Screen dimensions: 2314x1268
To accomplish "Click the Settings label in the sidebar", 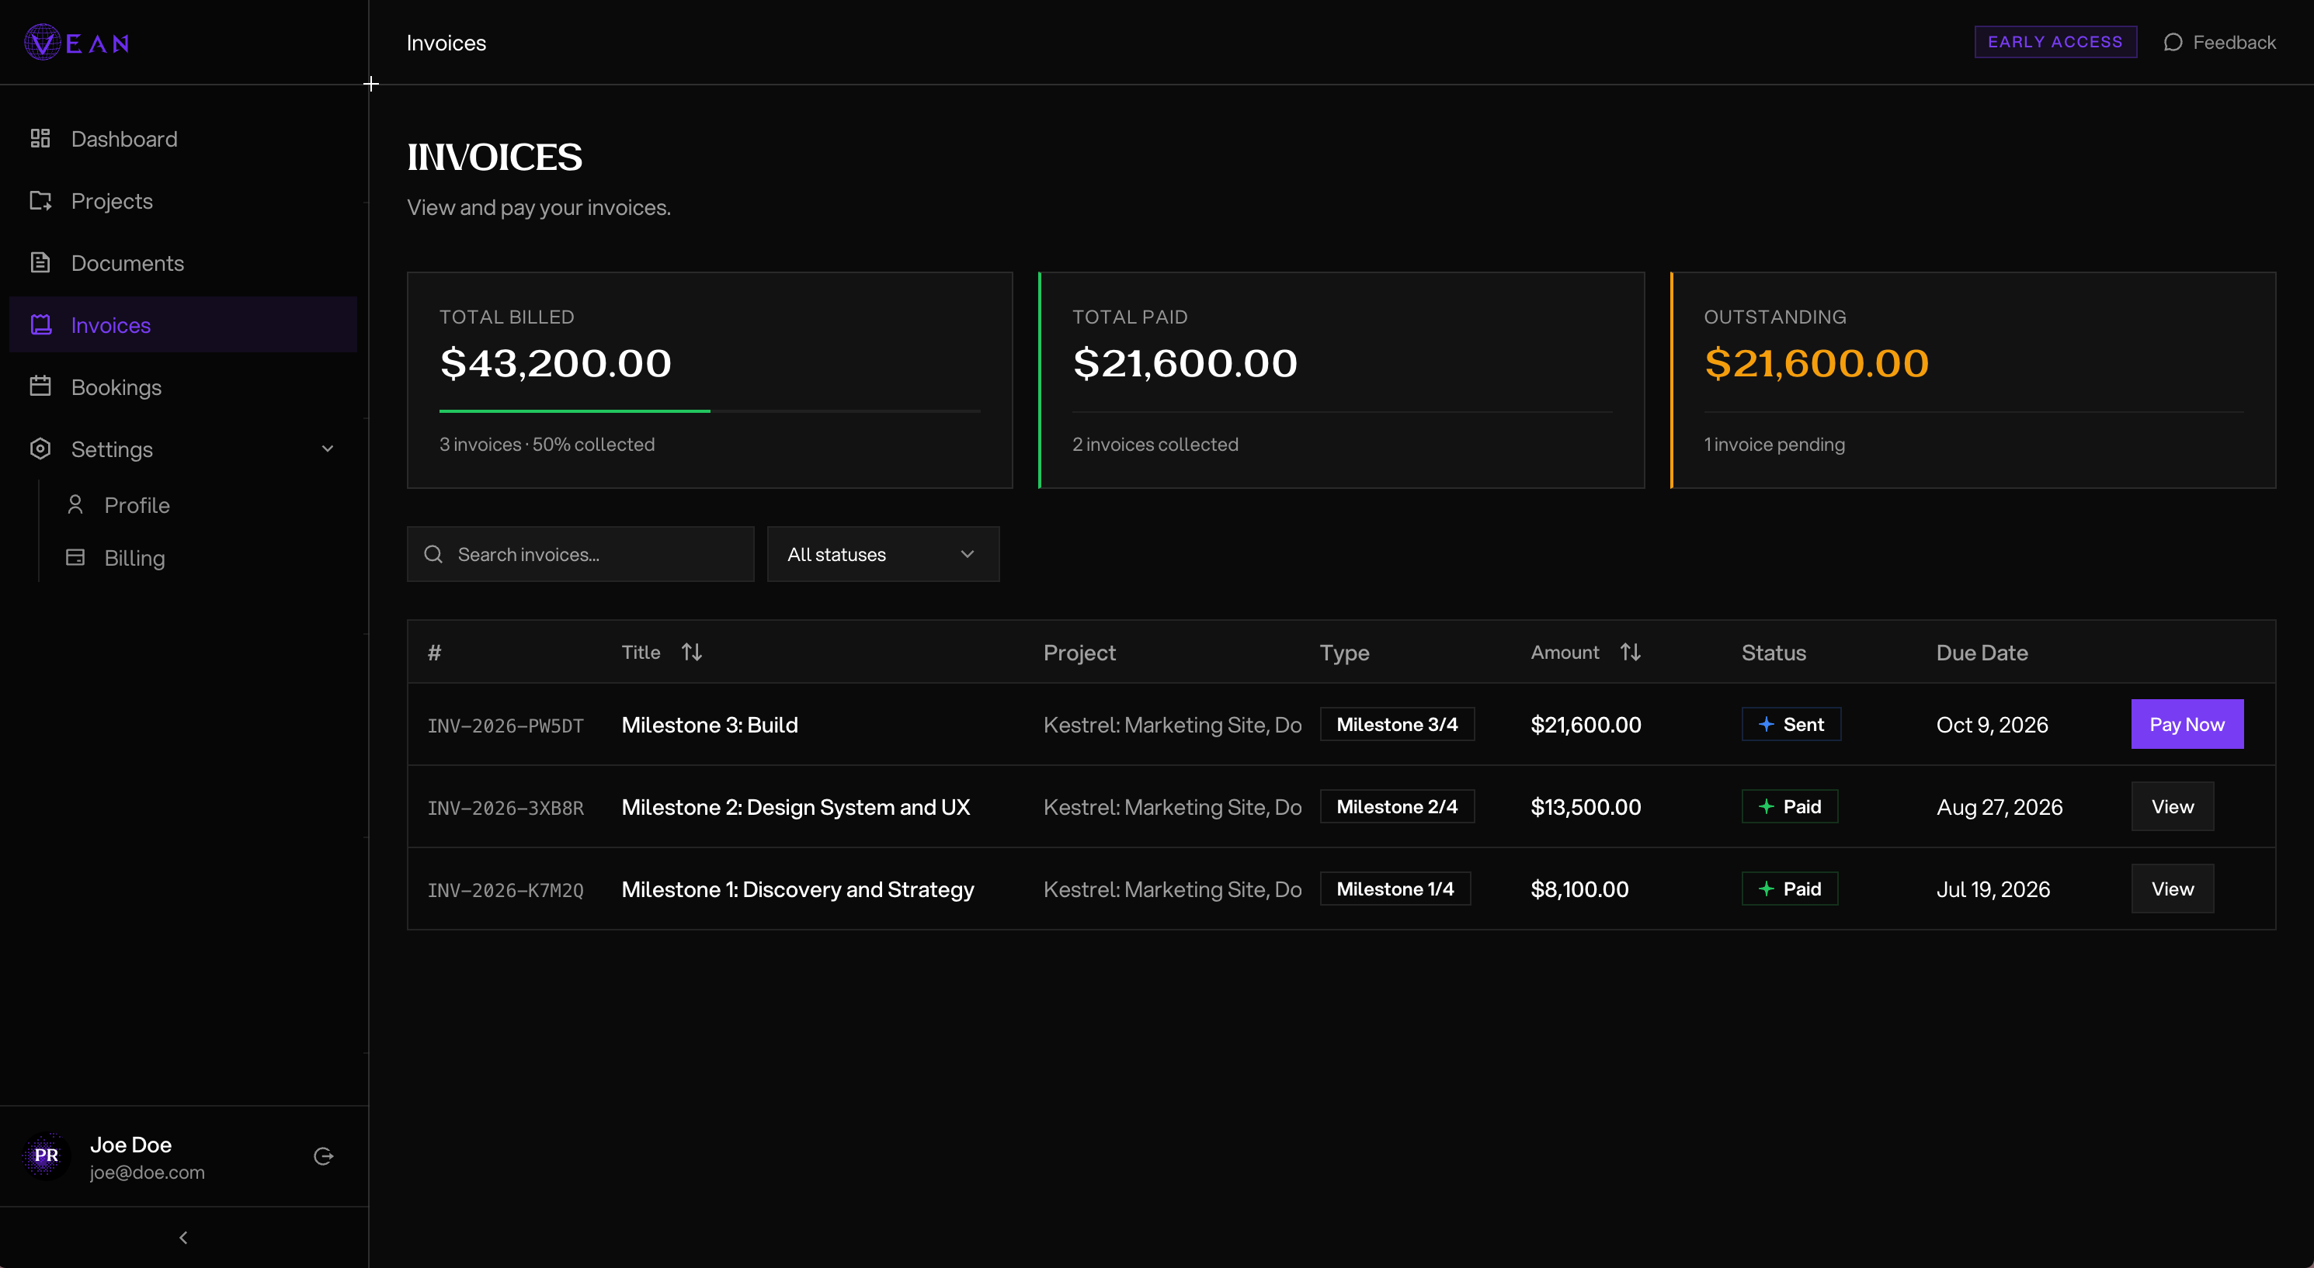I will 113,449.
